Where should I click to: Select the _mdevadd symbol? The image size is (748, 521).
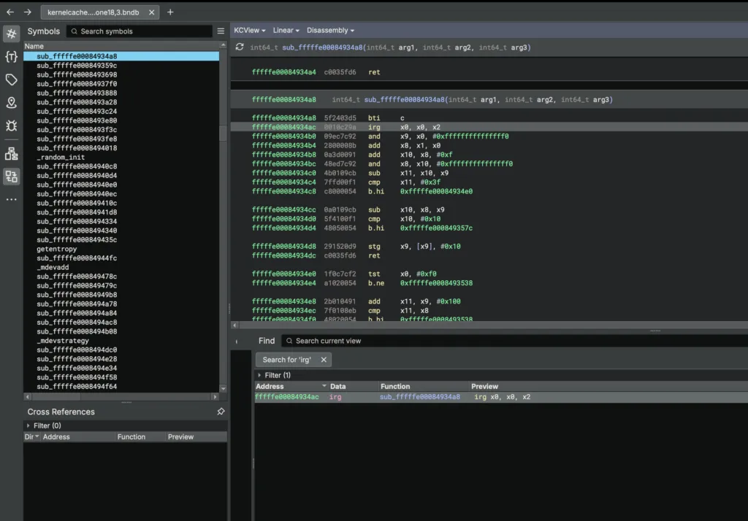53,267
